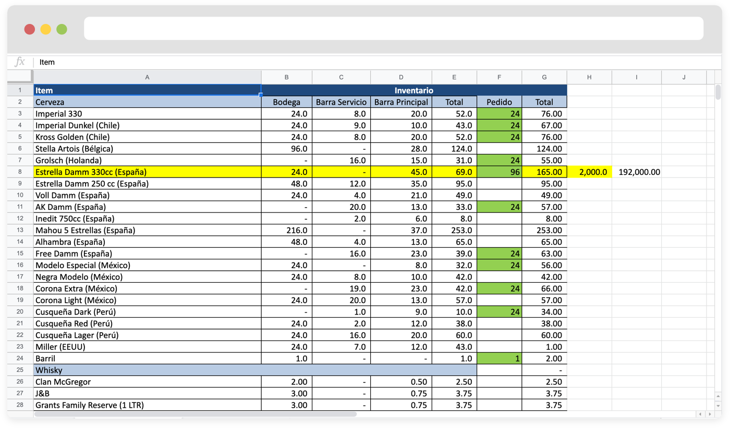Click the scroll-left arrow at bottom right
730x428 pixels.
700,414
